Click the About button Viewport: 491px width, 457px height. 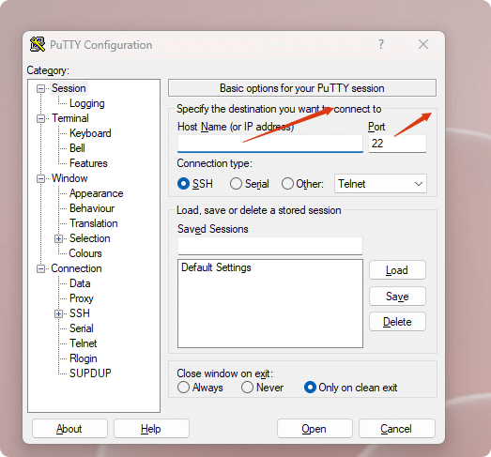coord(69,429)
